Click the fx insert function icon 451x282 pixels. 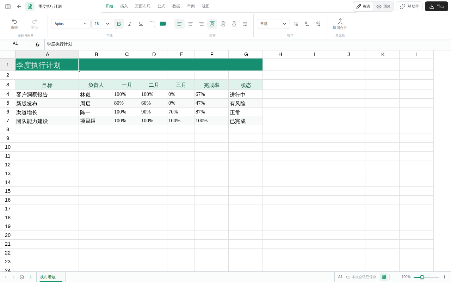pyautogui.click(x=38, y=44)
